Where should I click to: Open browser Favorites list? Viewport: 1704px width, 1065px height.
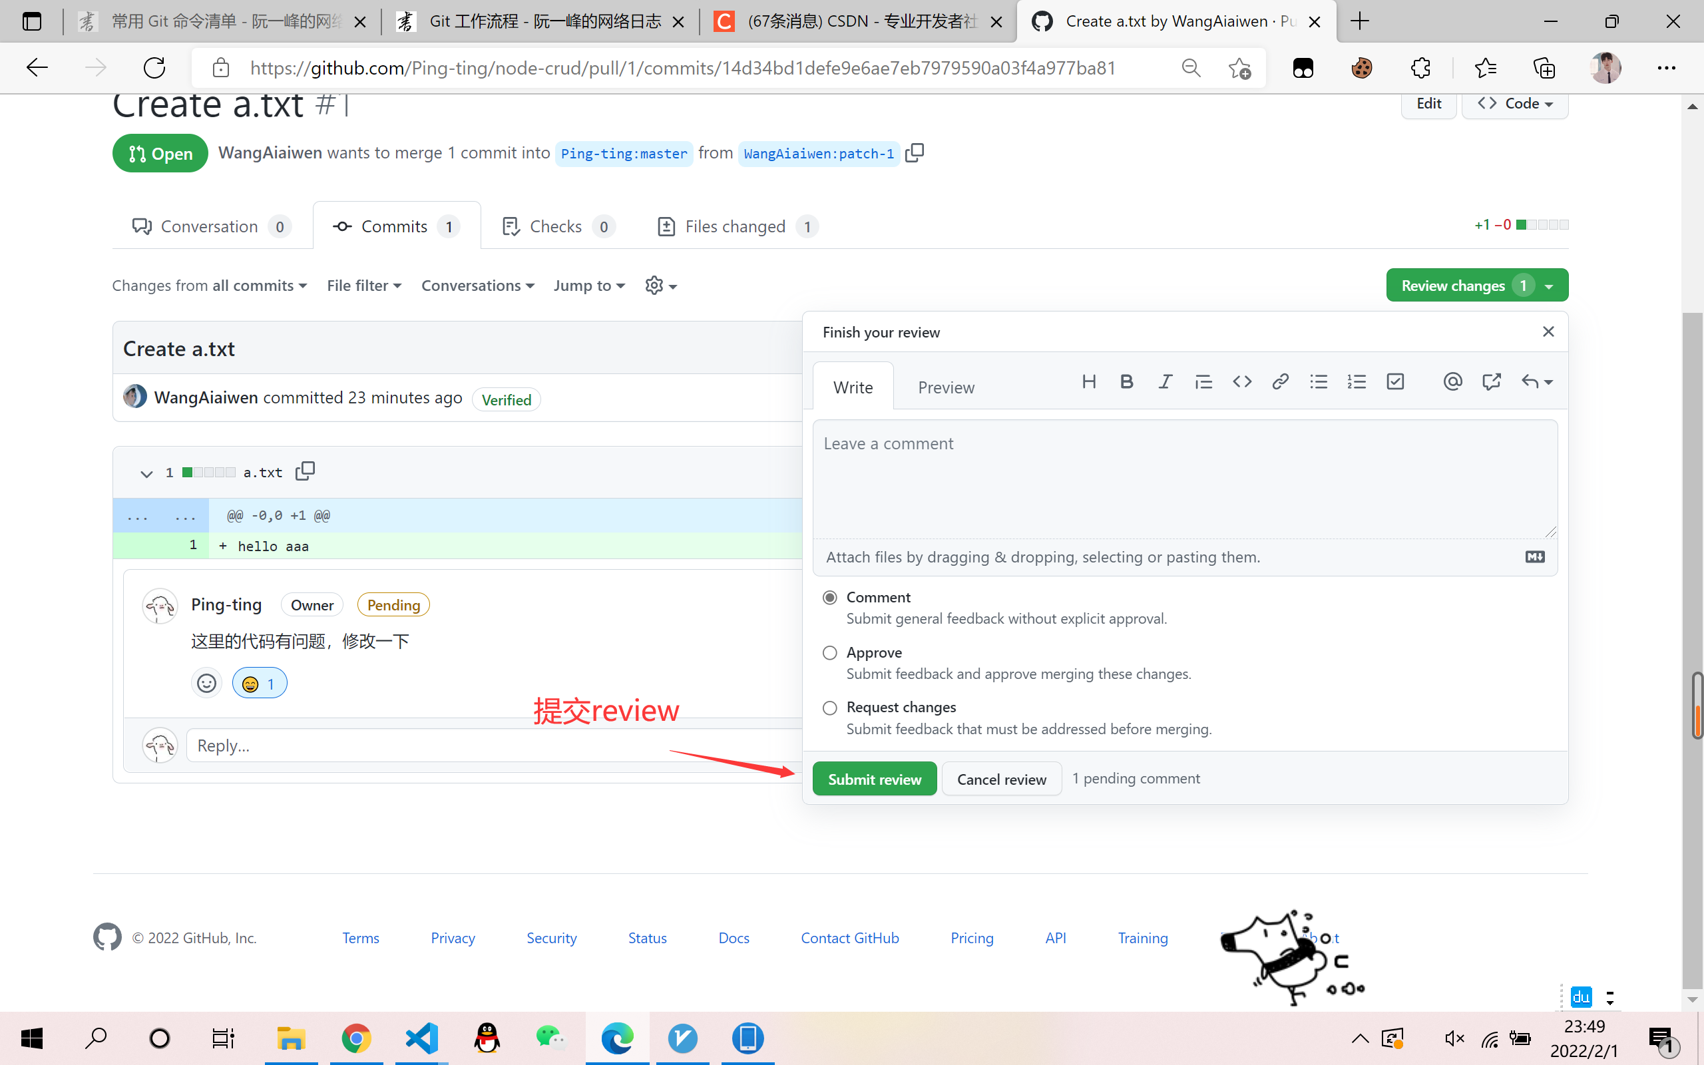(x=1485, y=69)
